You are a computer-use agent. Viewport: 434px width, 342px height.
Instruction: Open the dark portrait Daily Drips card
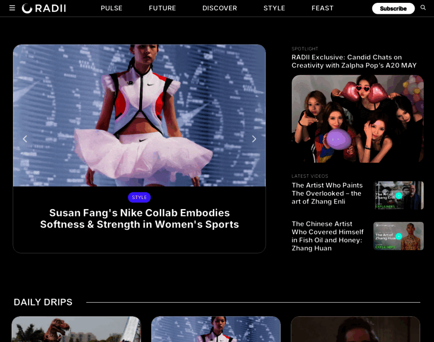(355, 329)
